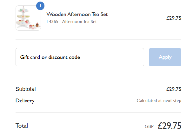Click the Subtotal amount £29.75
Screen dimensions: 193x133
[x=174, y=89]
